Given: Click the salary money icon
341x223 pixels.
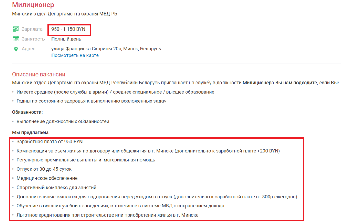Looking at the screenshot, I should click(x=16, y=29).
